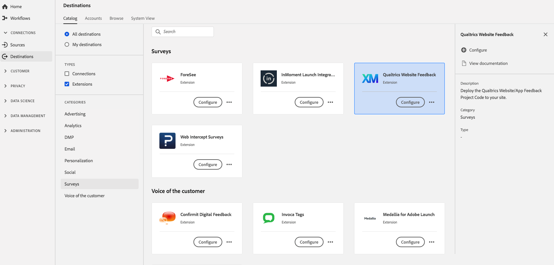Configure the ForeSee extension

click(x=208, y=102)
